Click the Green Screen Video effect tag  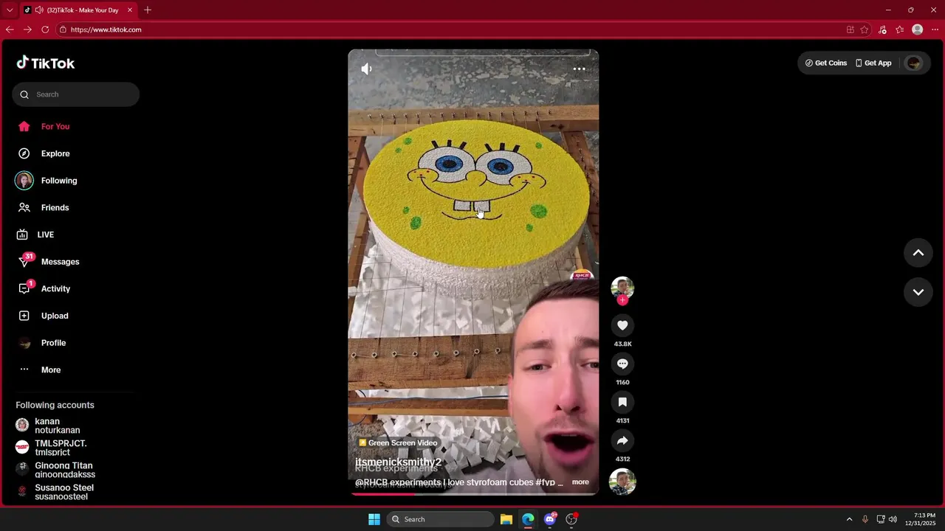click(398, 443)
